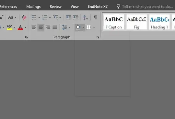Apply borders to the selection

(x=88, y=27)
